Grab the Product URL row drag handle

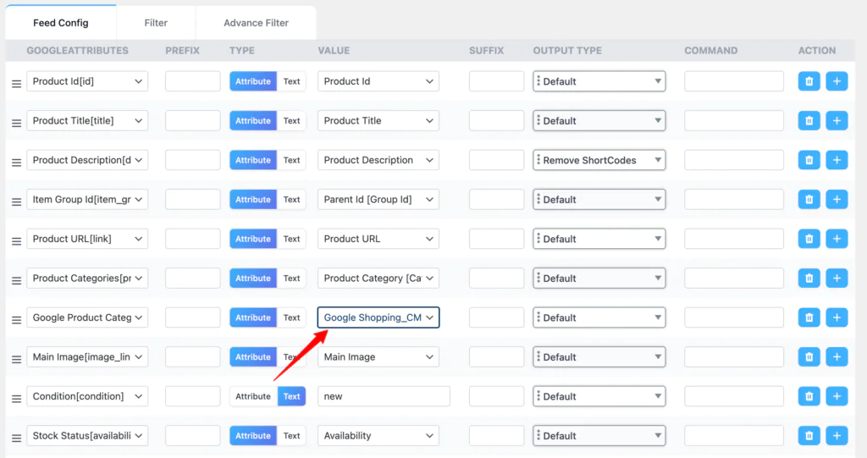17,242
